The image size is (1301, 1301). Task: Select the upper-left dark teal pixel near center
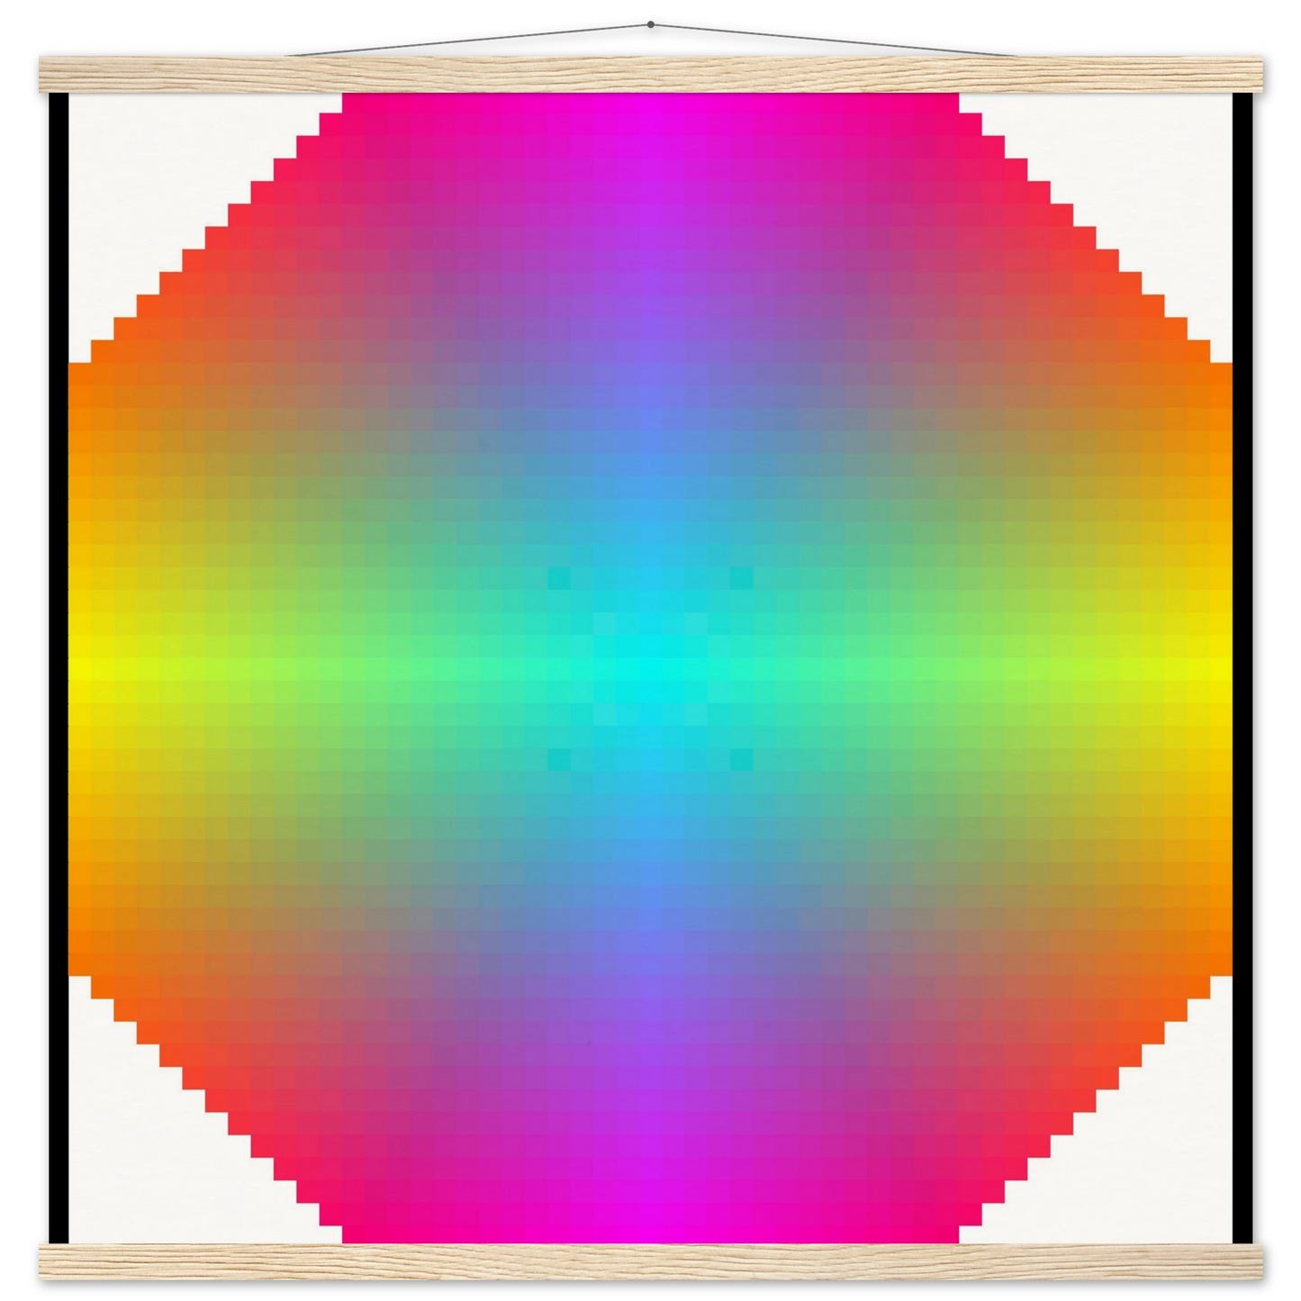(x=559, y=577)
